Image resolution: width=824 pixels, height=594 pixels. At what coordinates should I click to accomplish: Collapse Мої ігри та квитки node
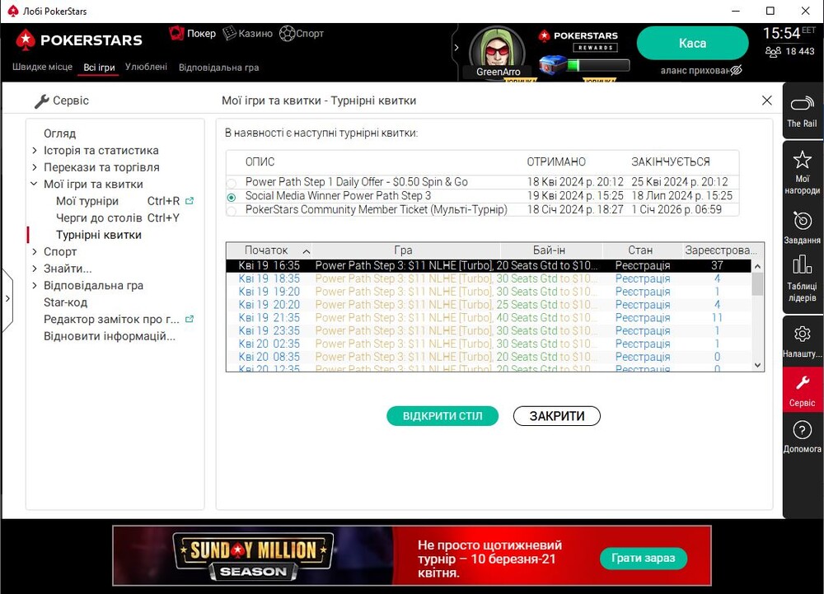[x=35, y=185]
